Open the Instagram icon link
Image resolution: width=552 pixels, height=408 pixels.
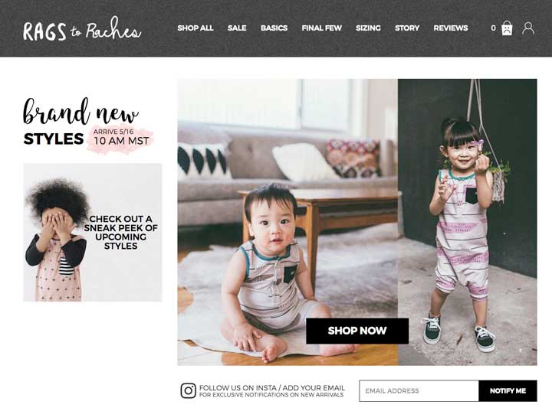click(188, 390)
